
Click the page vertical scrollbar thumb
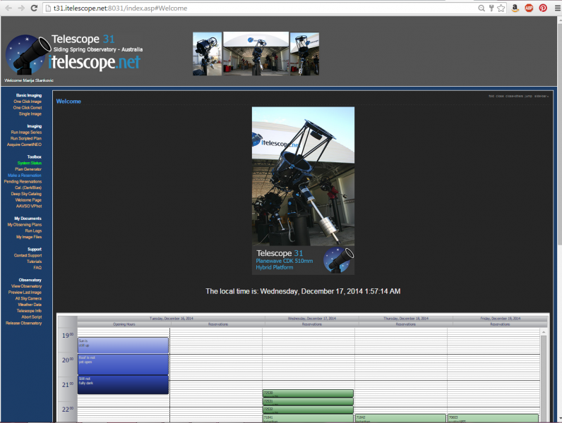point(559,133)
